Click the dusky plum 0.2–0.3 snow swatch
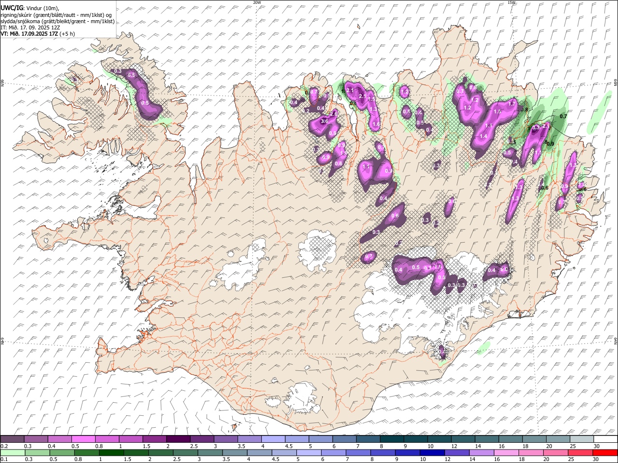This screenshot has width=618, height=463. pos(12,439)
